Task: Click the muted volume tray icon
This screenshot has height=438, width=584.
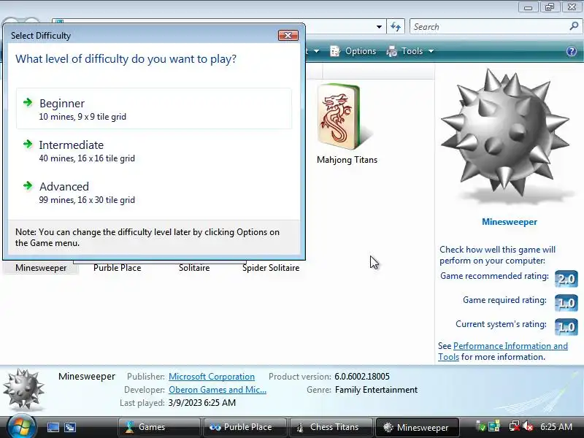Action: (x=528, y=426)
